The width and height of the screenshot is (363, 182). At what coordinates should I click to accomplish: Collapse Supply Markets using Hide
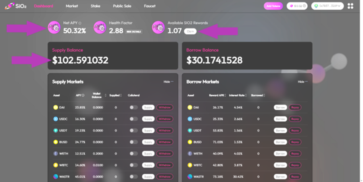tap(168, 82)
